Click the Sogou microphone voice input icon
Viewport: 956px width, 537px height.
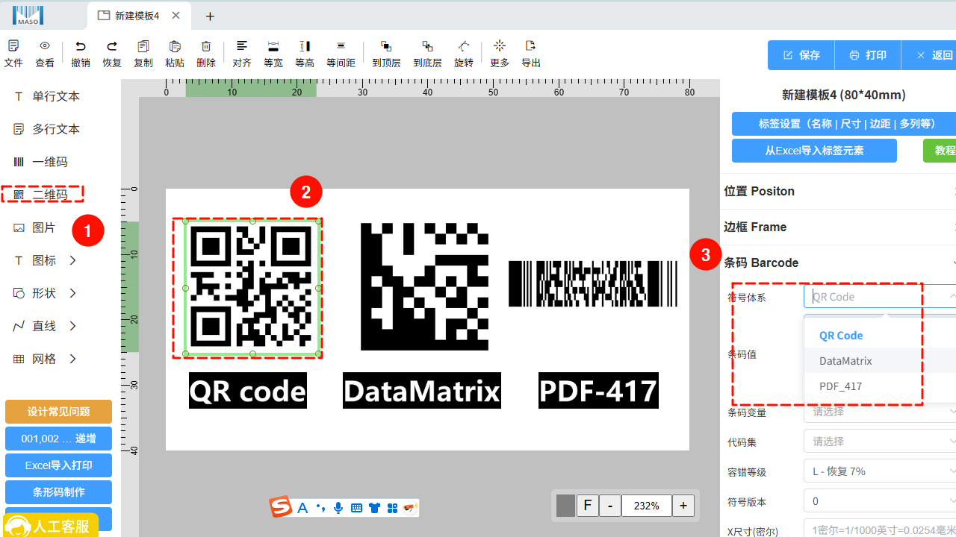coord(338,508)
